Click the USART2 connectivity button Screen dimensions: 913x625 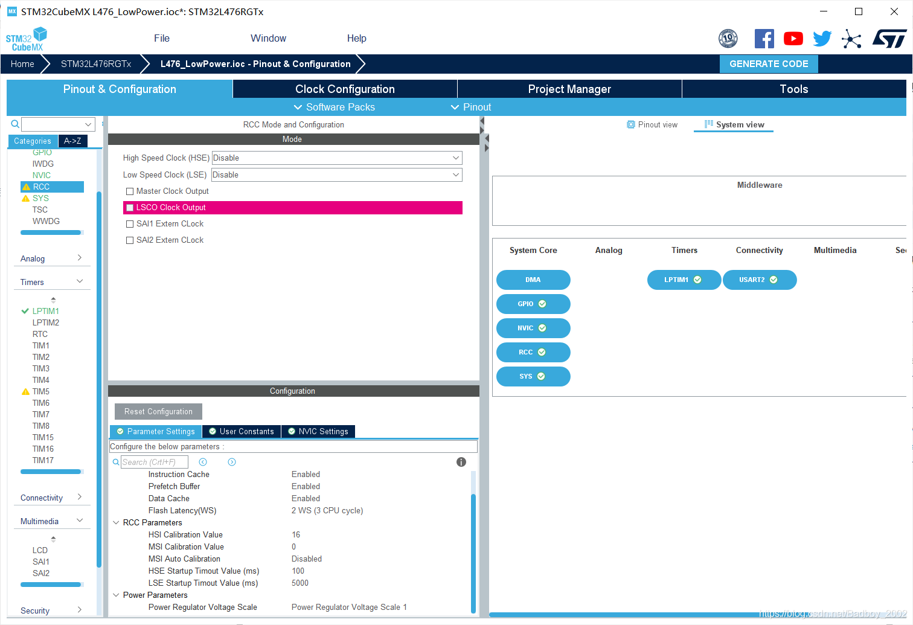[x=760, y=280]
